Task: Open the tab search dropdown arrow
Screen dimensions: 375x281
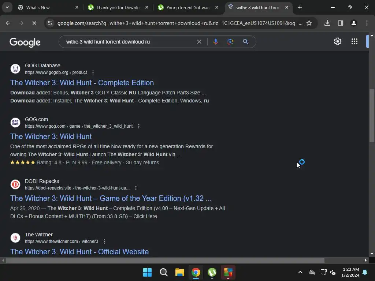Action: (7, 7)
